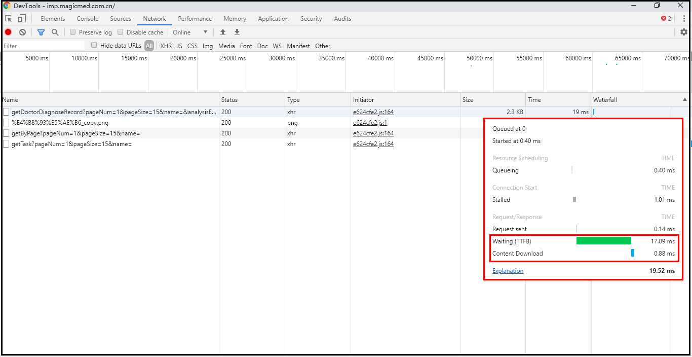
Task: Open initiator link of getDoctorDiagnoseRecord row
Action: click(373, 112)
